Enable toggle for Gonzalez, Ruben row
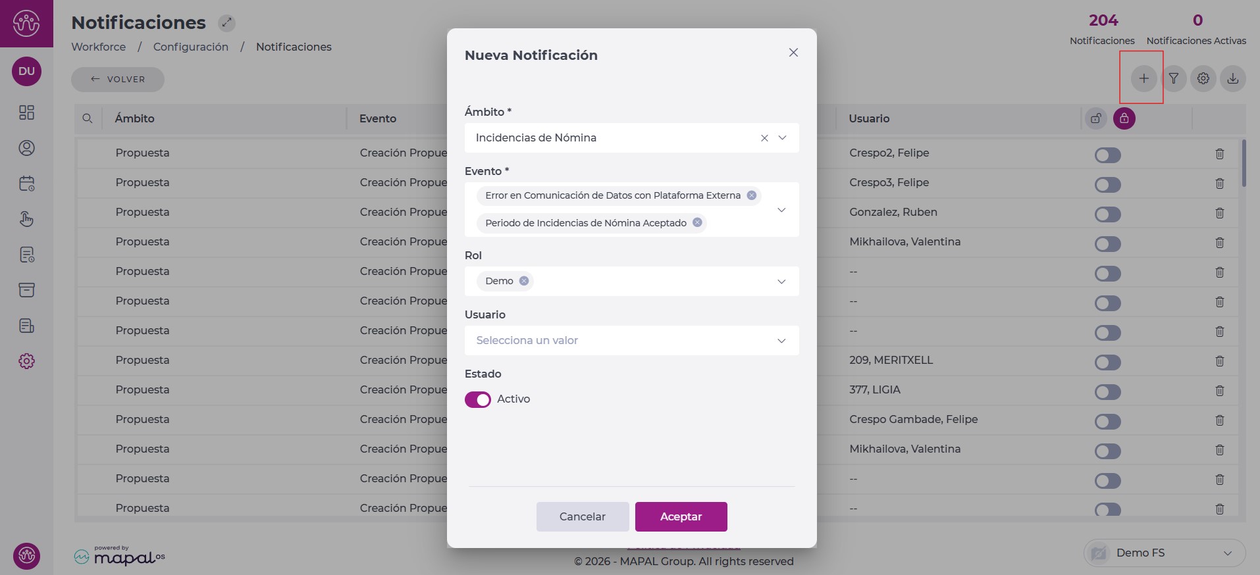The image size is (1260, 575). coord(1107,214)
